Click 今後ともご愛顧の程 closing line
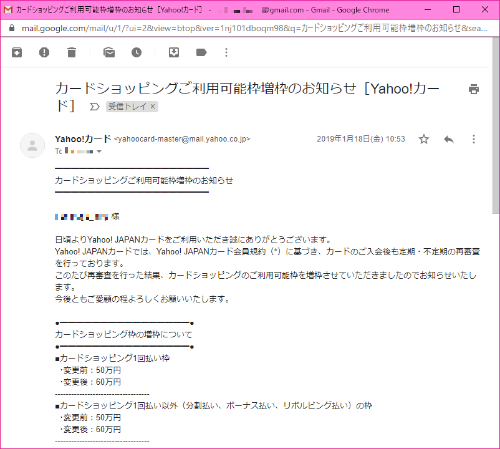500x449 pixels. (142, 299)
